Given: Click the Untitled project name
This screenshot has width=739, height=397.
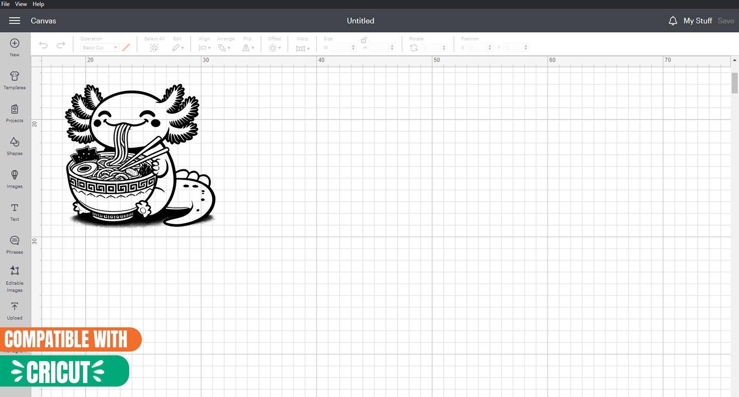Looking at the screenshot, I should click(x=360, y=20).
